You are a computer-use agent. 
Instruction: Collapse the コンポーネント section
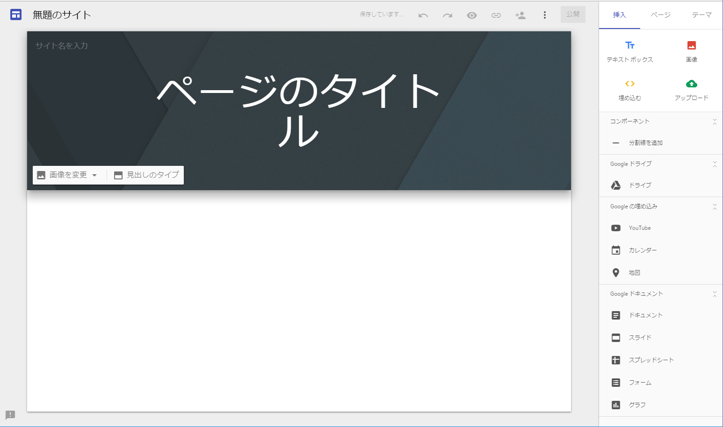(x=715, y=121)
